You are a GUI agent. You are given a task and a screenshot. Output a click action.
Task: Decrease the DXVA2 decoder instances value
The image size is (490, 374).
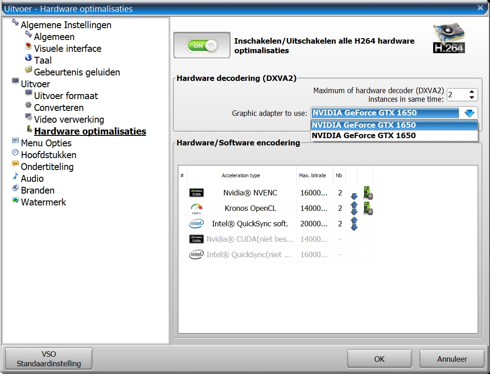(x=471, y=97)
